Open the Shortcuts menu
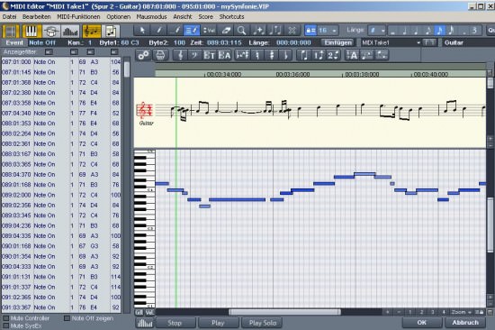Image resolution: width=495 pixels, height=330 pixels. tap(231, 17)
